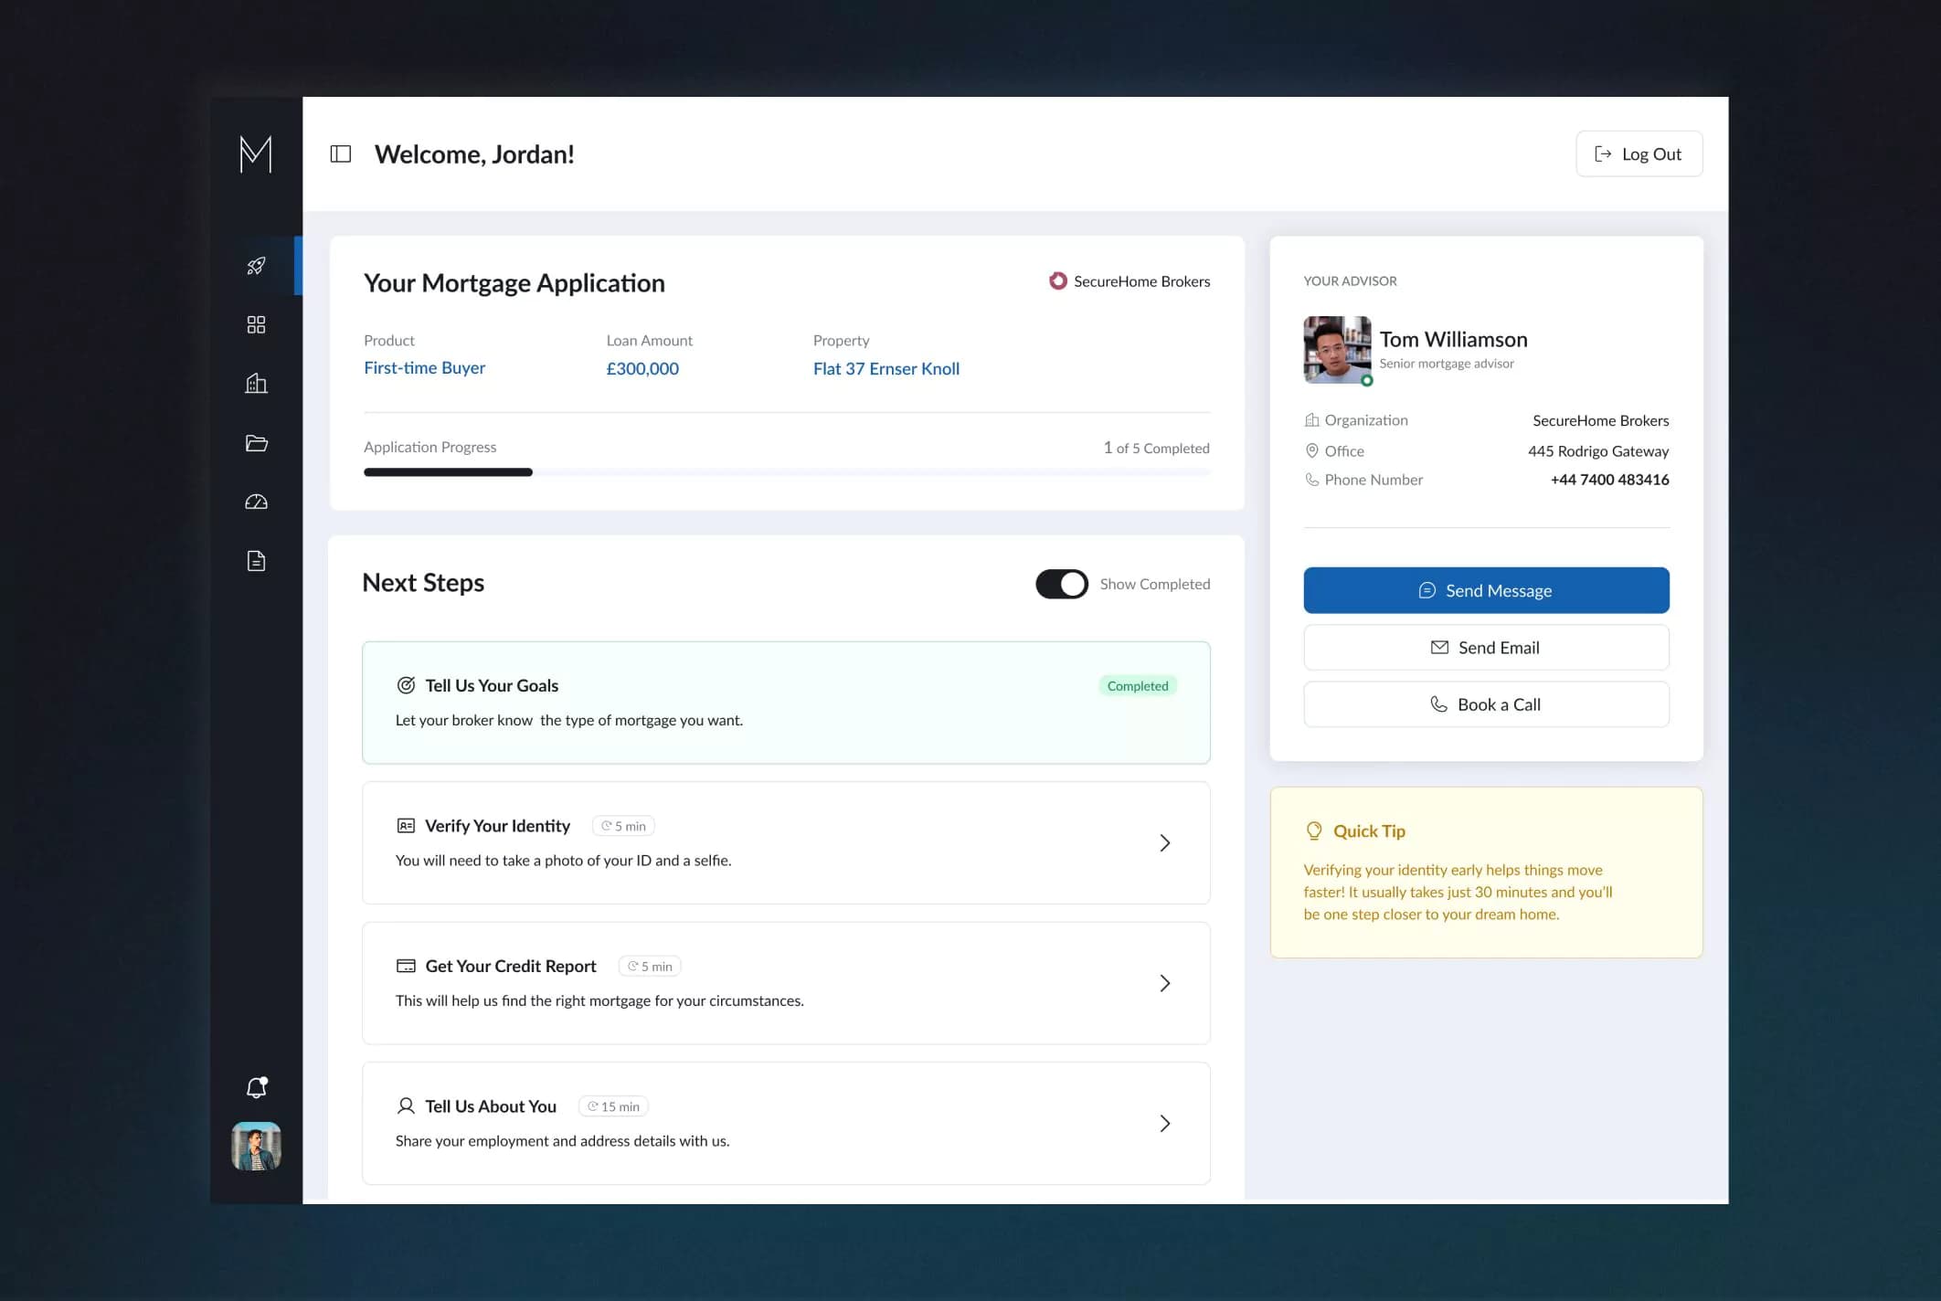Screen dimensions: 1941x1301
Task: Open Flat 37 Ernser Knoll property link
Action: 886,368
